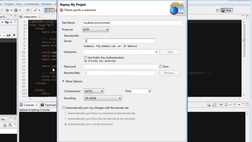Open the Run menu
Screen dimensions: 252x142
19,4
